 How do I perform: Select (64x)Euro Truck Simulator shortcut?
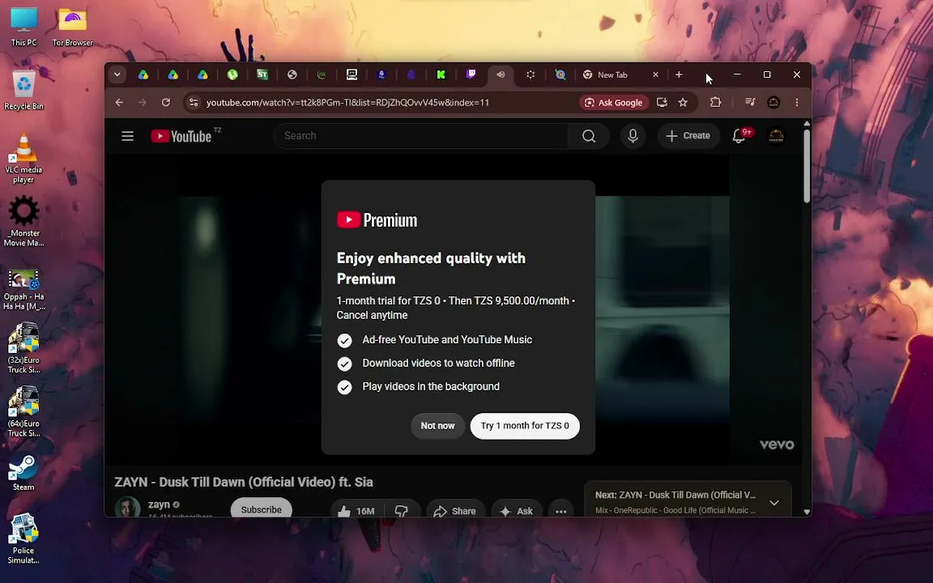coord(23,411)
